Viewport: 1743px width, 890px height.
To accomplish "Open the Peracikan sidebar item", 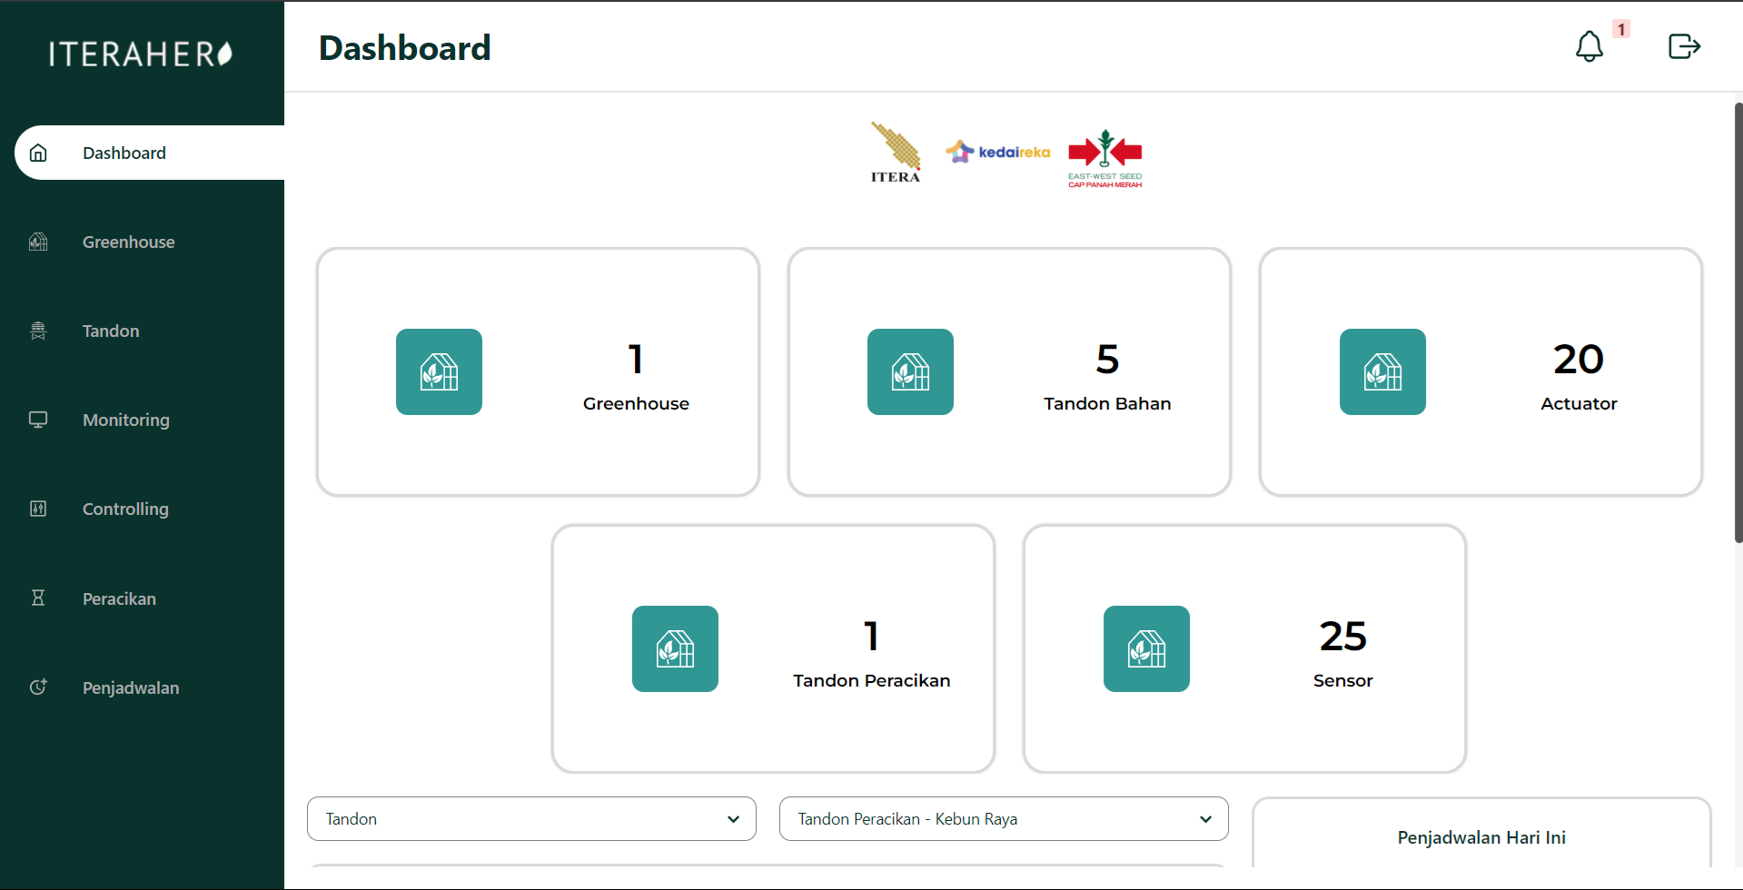I will pos(119,598).
